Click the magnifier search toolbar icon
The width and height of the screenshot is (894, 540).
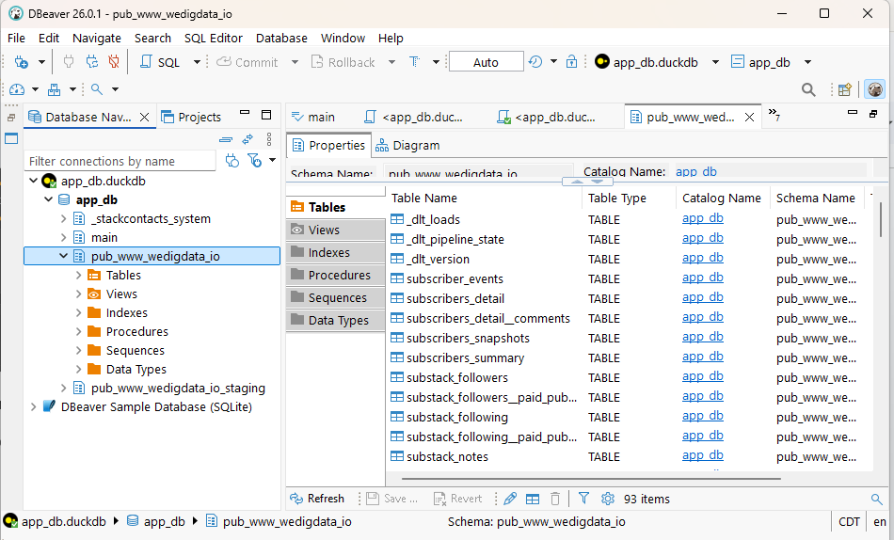97,89
